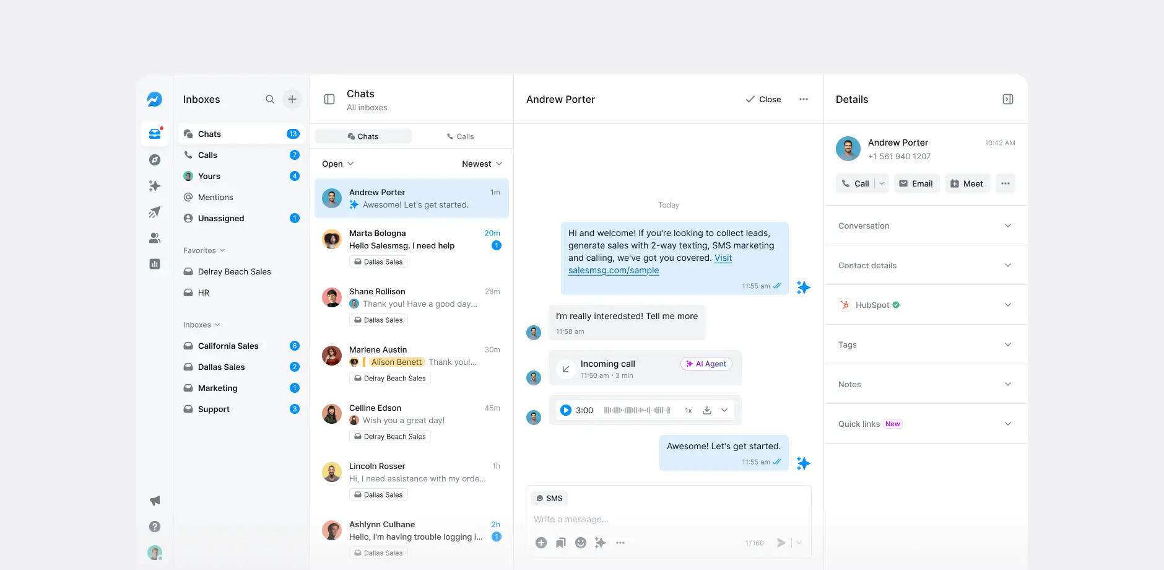The image size is (1164, 570).
Task: Open emoji picker in composer
Action: click(x=581, y=543)
